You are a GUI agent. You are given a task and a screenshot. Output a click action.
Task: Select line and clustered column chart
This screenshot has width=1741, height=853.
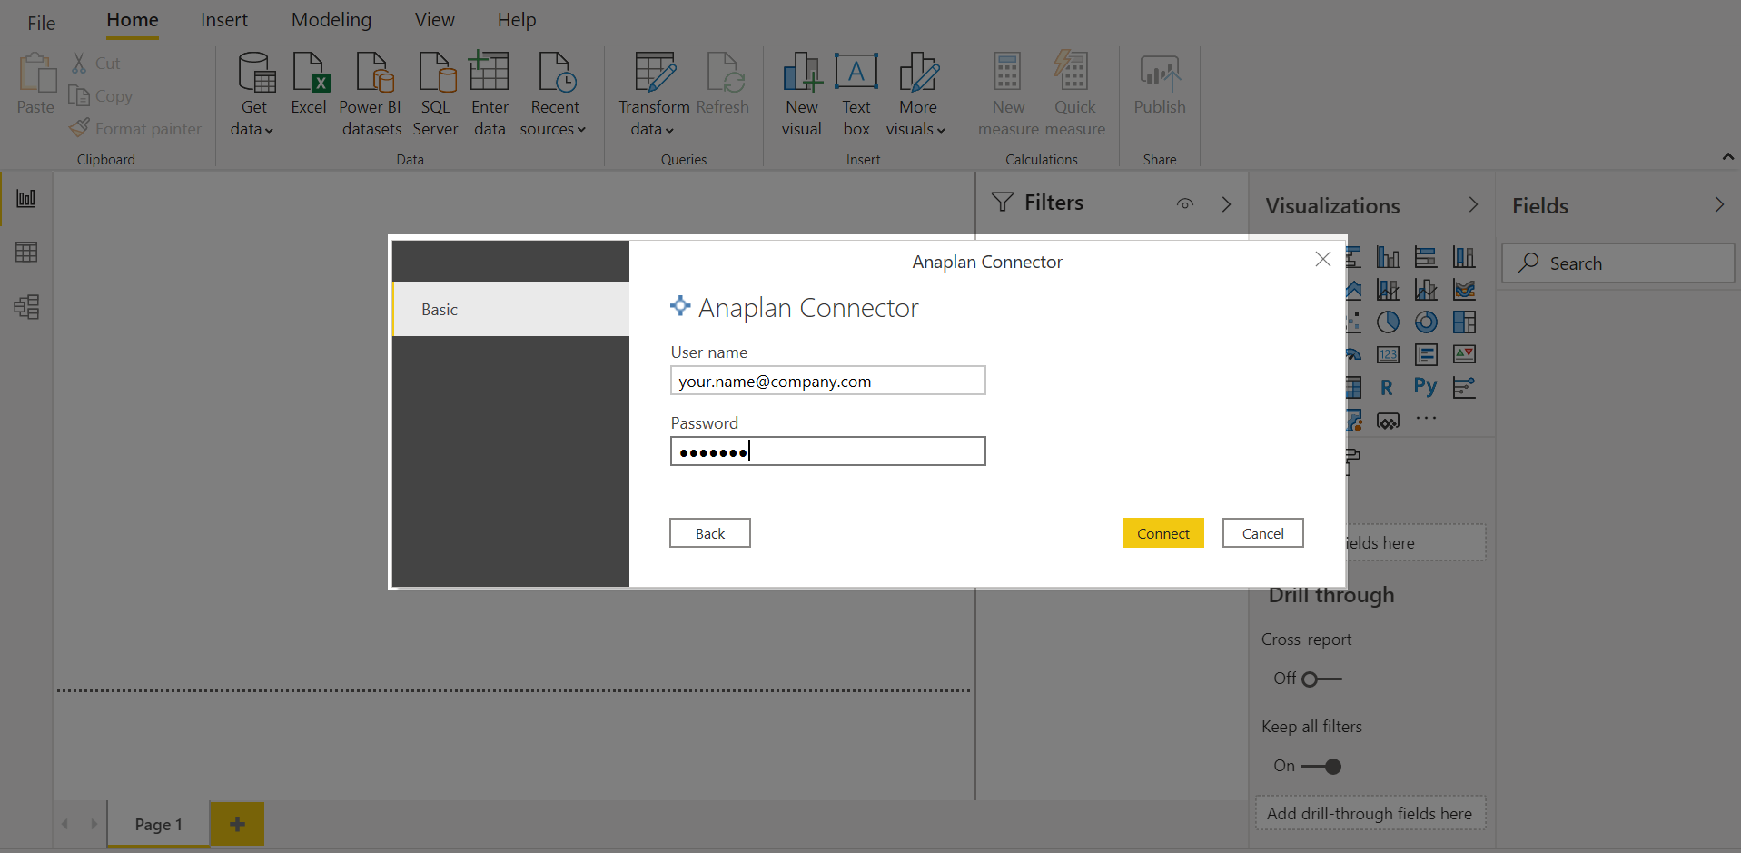pyautogui.click(x=1426, y=290)
